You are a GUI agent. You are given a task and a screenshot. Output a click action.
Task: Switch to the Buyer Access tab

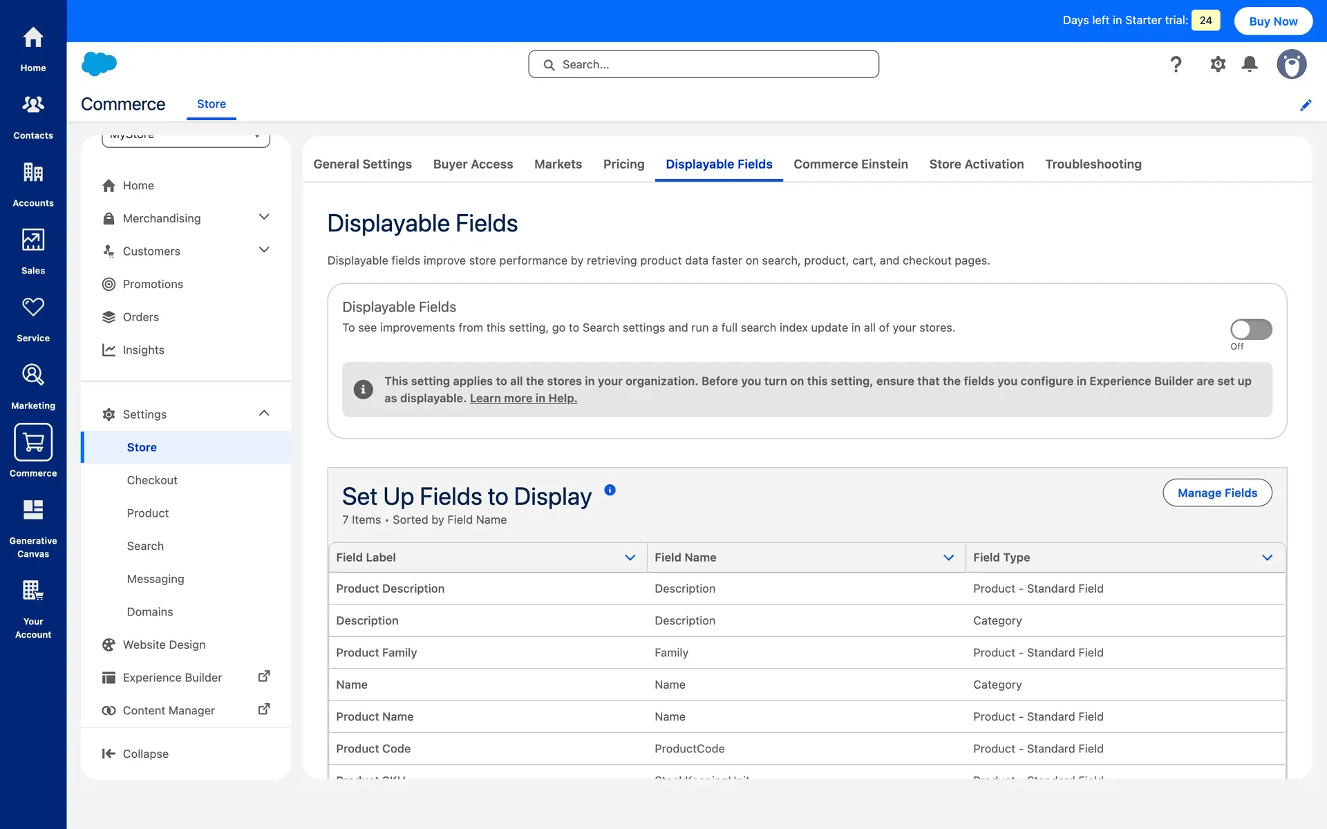pyautogui.click(x=473, y=164)
